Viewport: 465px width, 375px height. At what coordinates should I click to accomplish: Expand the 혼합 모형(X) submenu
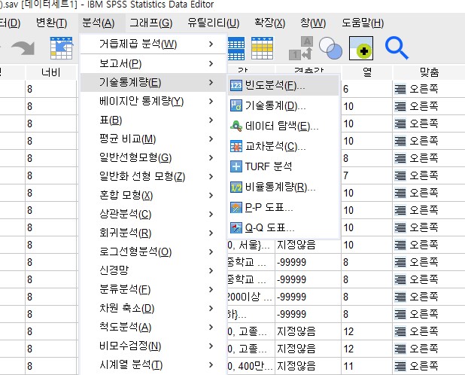153,196
